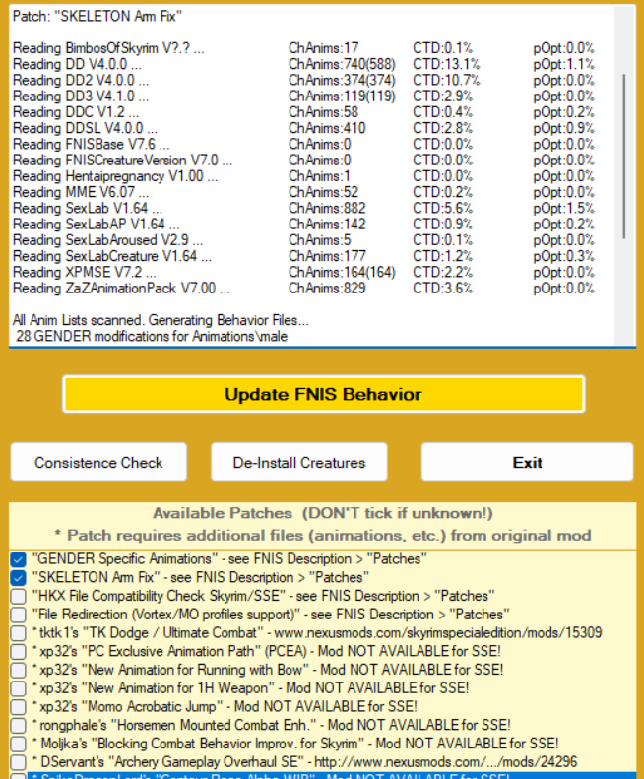Screen dimensions: 644x779
Task: Click 'Reading MME V6.07' log line
Action: click(x=303, y=192)
